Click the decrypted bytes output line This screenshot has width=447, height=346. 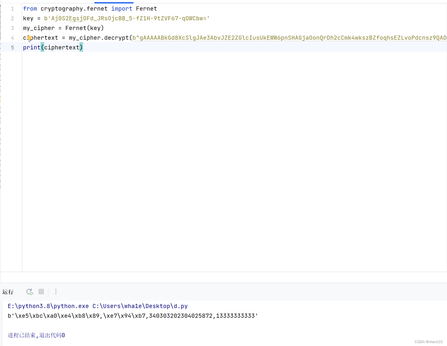[x=133, y=316]
